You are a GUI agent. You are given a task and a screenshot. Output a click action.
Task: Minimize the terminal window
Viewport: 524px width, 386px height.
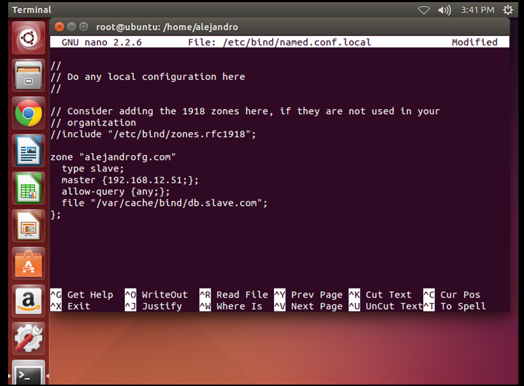click(72, 27)
